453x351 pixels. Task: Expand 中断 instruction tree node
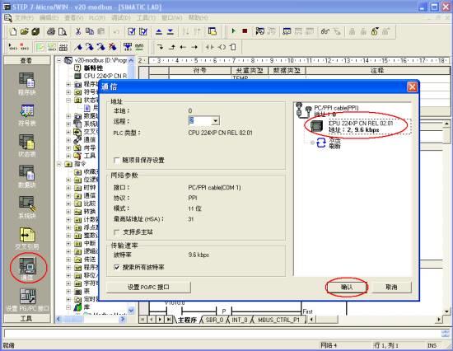[x=68, y=244]
